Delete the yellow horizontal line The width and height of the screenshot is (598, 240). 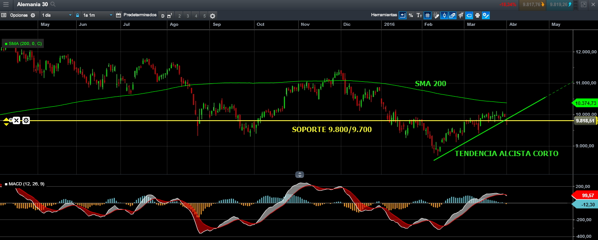16,120
